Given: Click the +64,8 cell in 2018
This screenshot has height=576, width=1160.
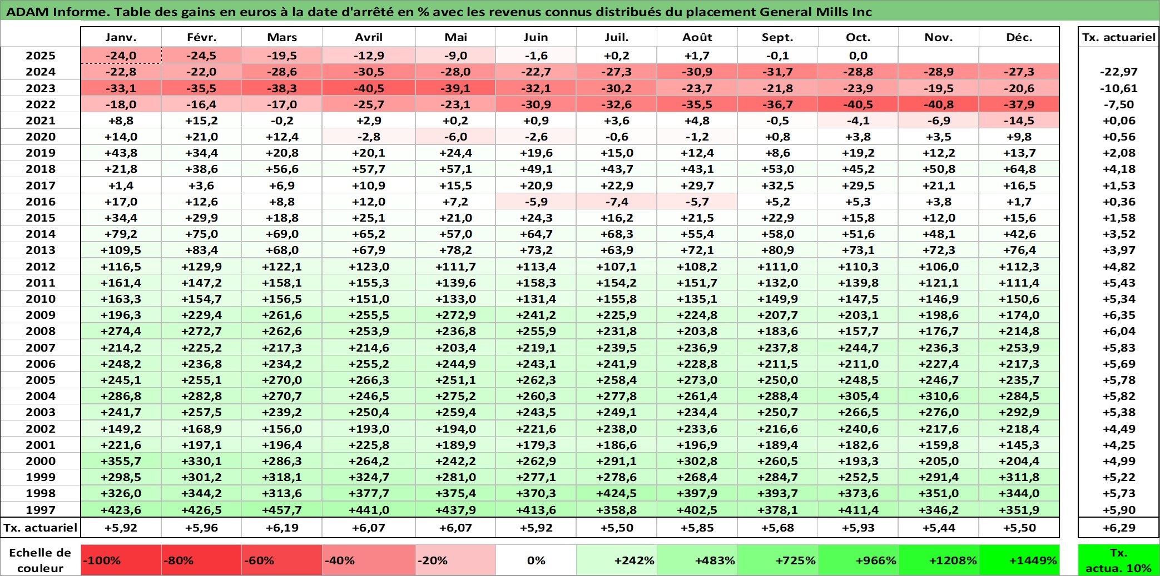Looking at the screenshot, I should tap(1019, 169).
